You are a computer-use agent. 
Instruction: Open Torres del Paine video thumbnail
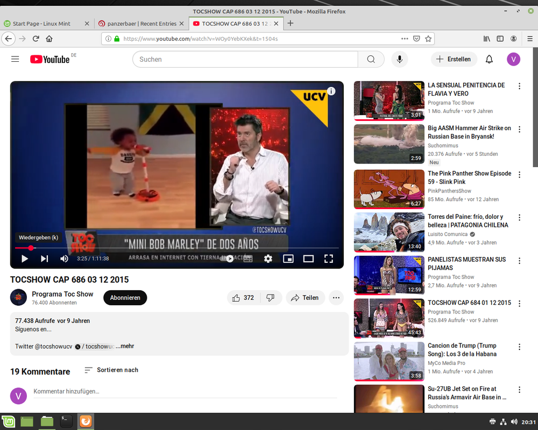[x=389, y=232]
